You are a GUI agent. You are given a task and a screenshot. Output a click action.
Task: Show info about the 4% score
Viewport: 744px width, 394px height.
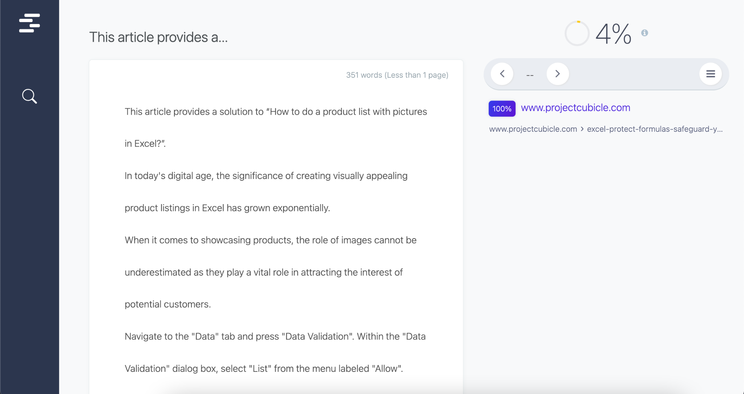tap(644, 33)
